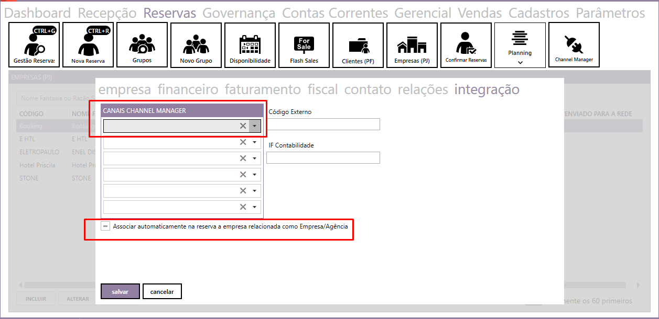Open the last channel dropdown arrow
Image resolution: width=659 pixels, height=319 pixels.
point(255,207)
